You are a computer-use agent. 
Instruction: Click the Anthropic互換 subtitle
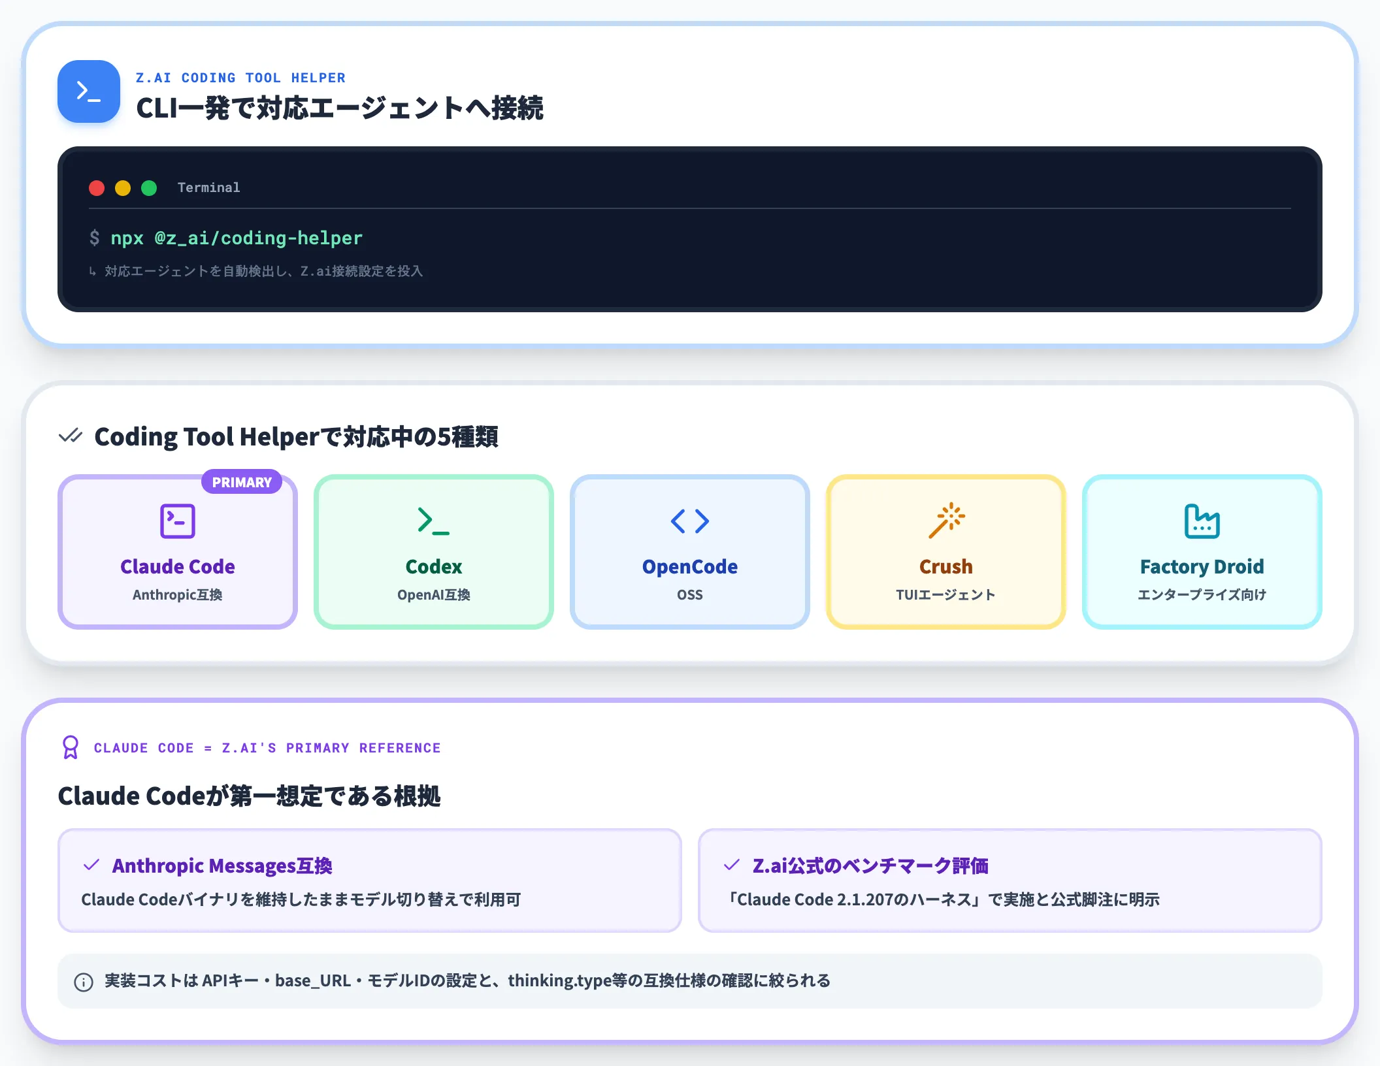178,594
